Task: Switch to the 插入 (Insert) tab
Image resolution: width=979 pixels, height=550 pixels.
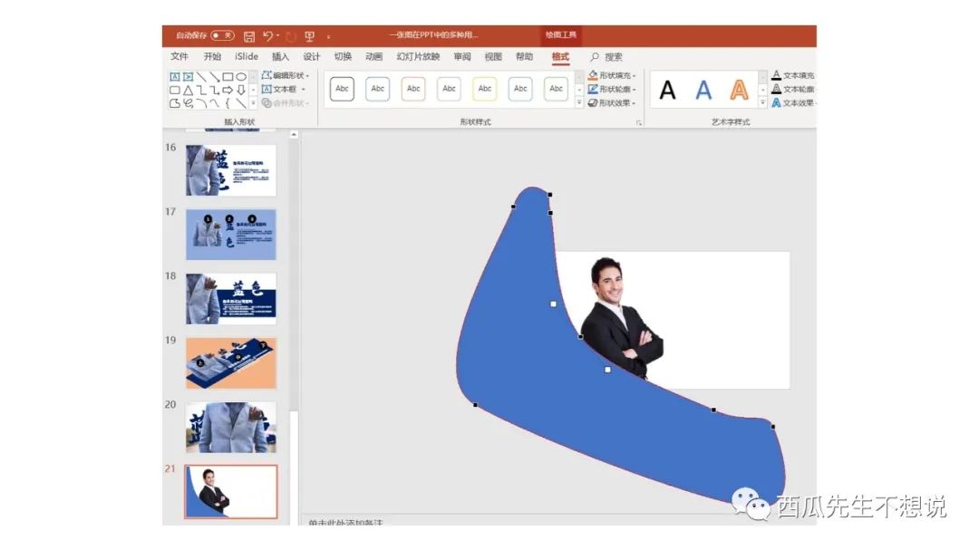Action: point(280,57)
